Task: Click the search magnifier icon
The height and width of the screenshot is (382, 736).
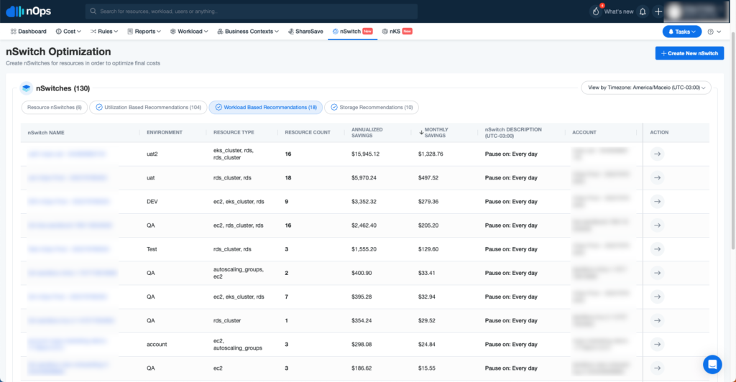Action: 93,11
